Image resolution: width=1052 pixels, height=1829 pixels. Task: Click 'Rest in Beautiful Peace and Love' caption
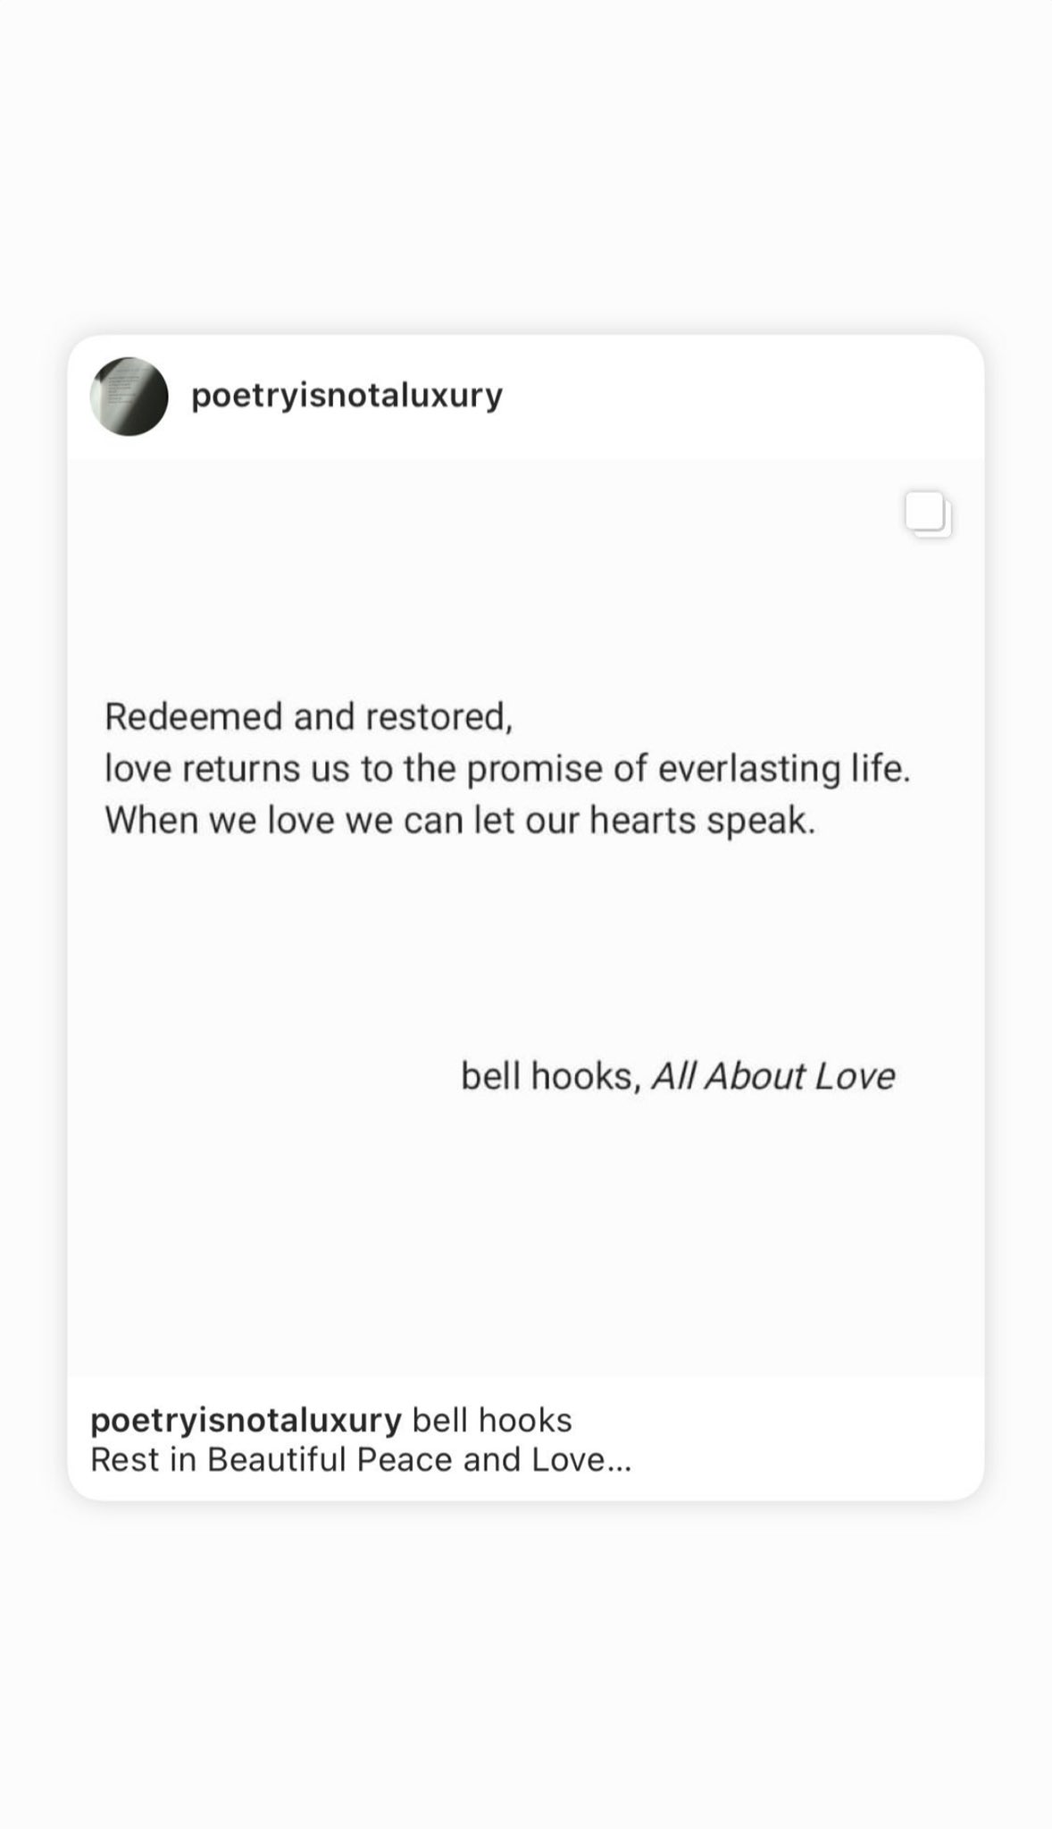348,1460
